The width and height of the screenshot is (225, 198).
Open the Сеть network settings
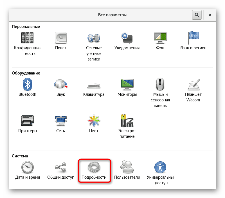coord(61,121)
